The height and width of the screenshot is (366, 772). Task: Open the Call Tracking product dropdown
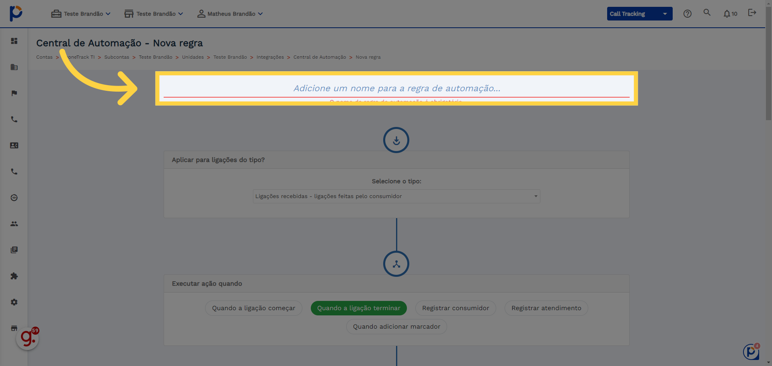coord(640,14)
